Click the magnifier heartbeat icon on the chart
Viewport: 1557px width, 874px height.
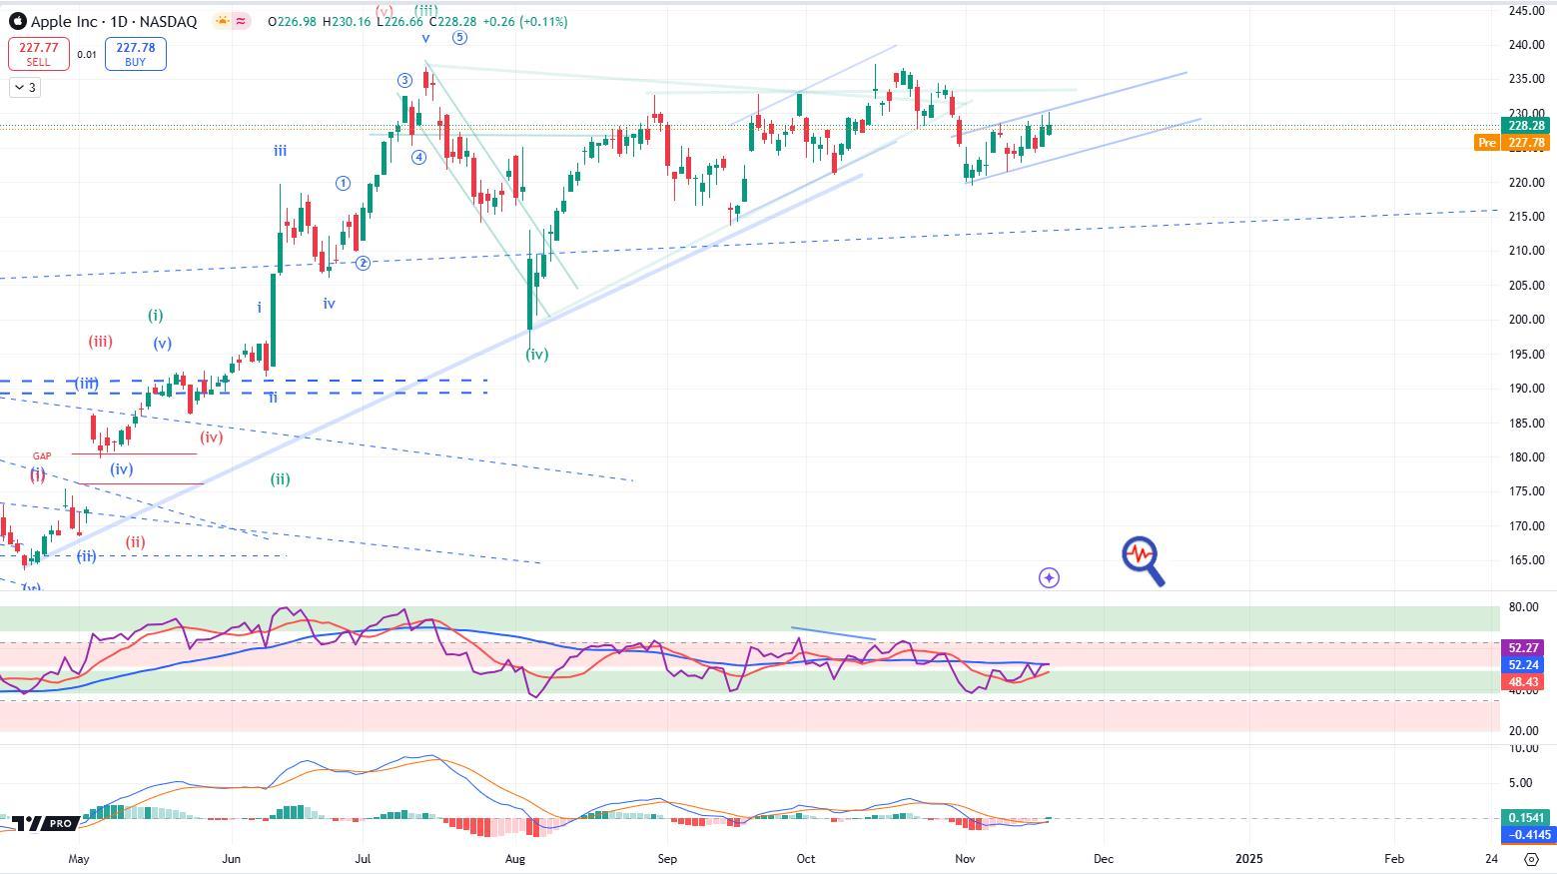(1143, 561)
